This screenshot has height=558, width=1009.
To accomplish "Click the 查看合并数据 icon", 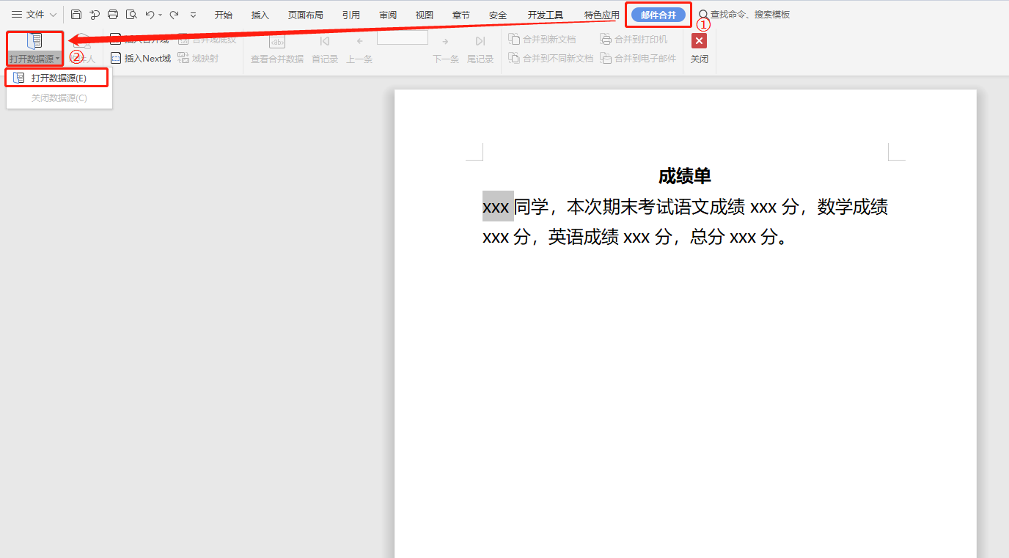I will click(x=276, y=42).
